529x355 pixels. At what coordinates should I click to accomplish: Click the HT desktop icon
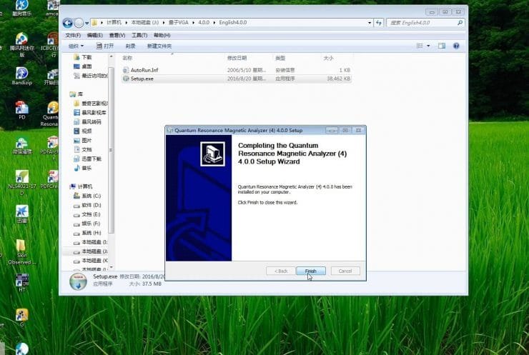[21, 283]
